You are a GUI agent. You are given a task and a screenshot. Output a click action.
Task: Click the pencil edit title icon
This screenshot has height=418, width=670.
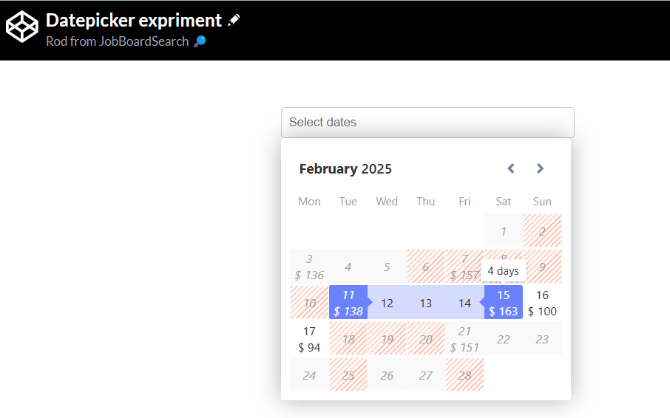coord(234,21)
